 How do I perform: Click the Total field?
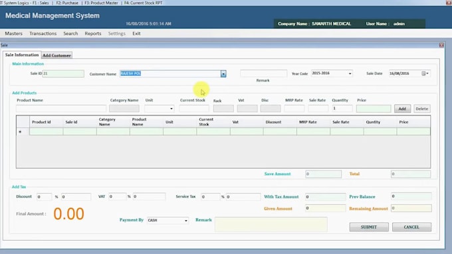tap(411, 174)
